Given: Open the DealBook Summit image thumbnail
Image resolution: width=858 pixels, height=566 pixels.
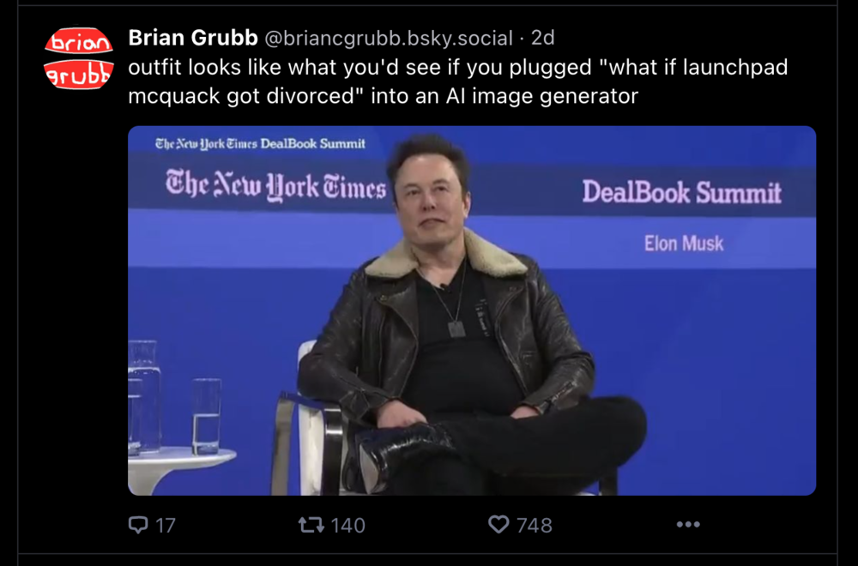Looking at the screenshot, I should tap(472, 310).
